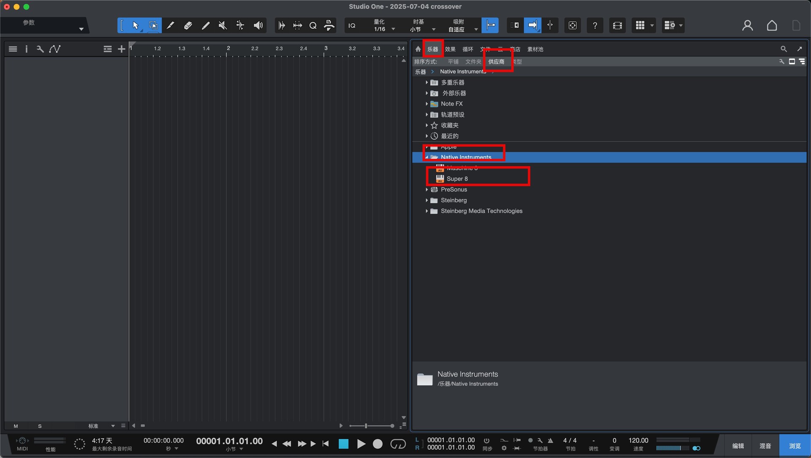Expand the PreSonus vendor folder
The height and width of the screenshot is (458, 811).
427,190
